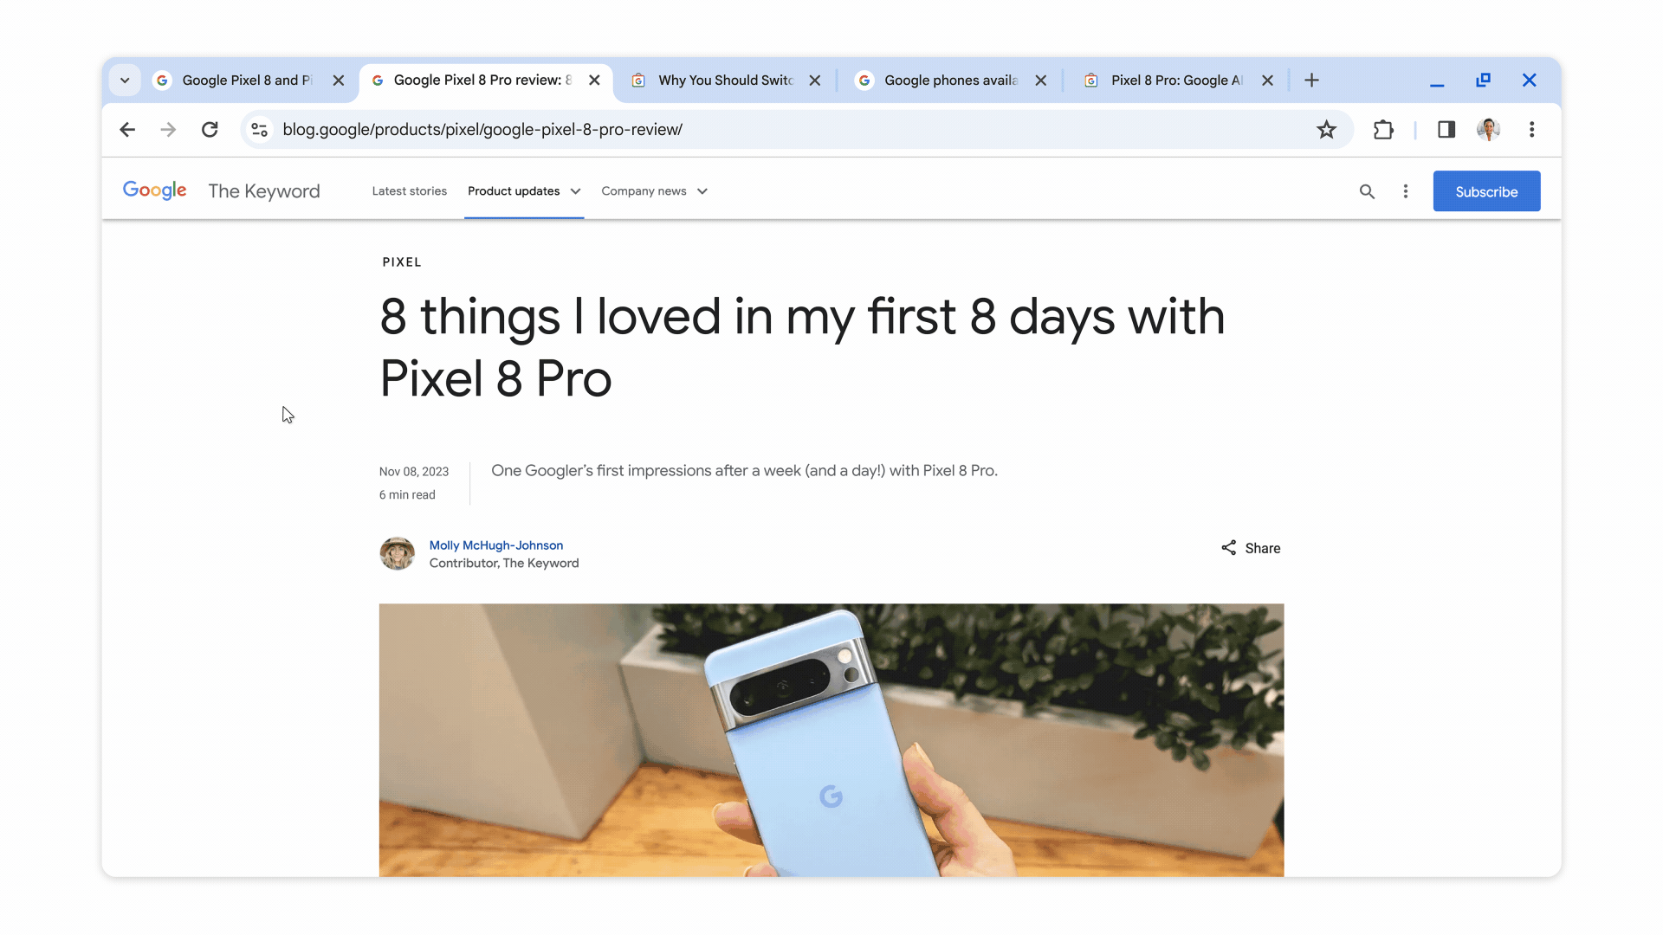Click the Google search icon on blog
Viewport: 1663px width, 935px height.
[1367, 190]
